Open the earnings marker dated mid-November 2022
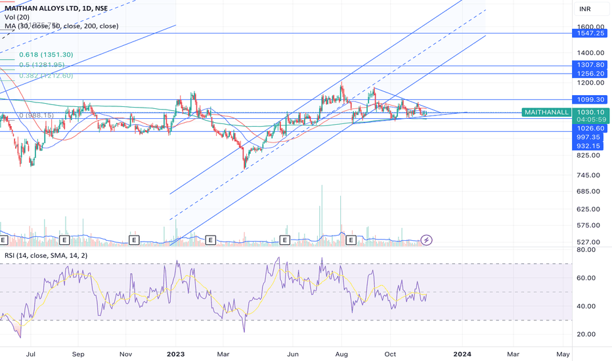The width and height of the screenshot is (612, 361). (134, 240)
